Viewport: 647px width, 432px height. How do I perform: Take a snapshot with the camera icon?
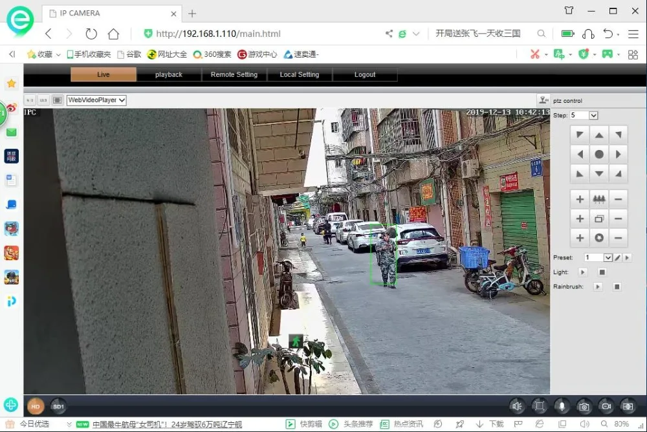coord(584,406)
